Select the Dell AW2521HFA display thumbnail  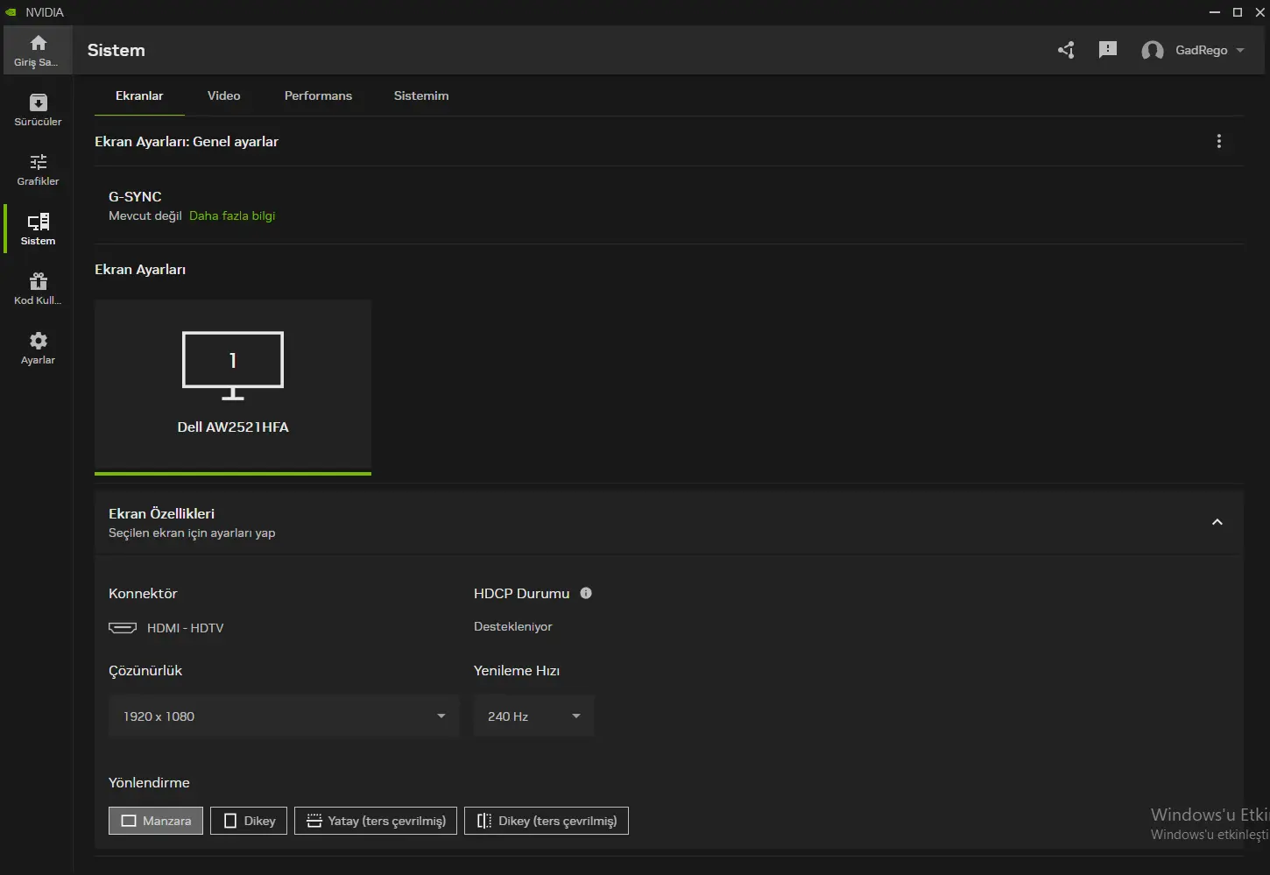(x=233, y=387)
